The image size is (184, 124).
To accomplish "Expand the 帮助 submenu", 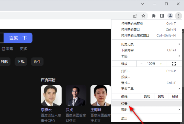I will [x=146, y=110].
